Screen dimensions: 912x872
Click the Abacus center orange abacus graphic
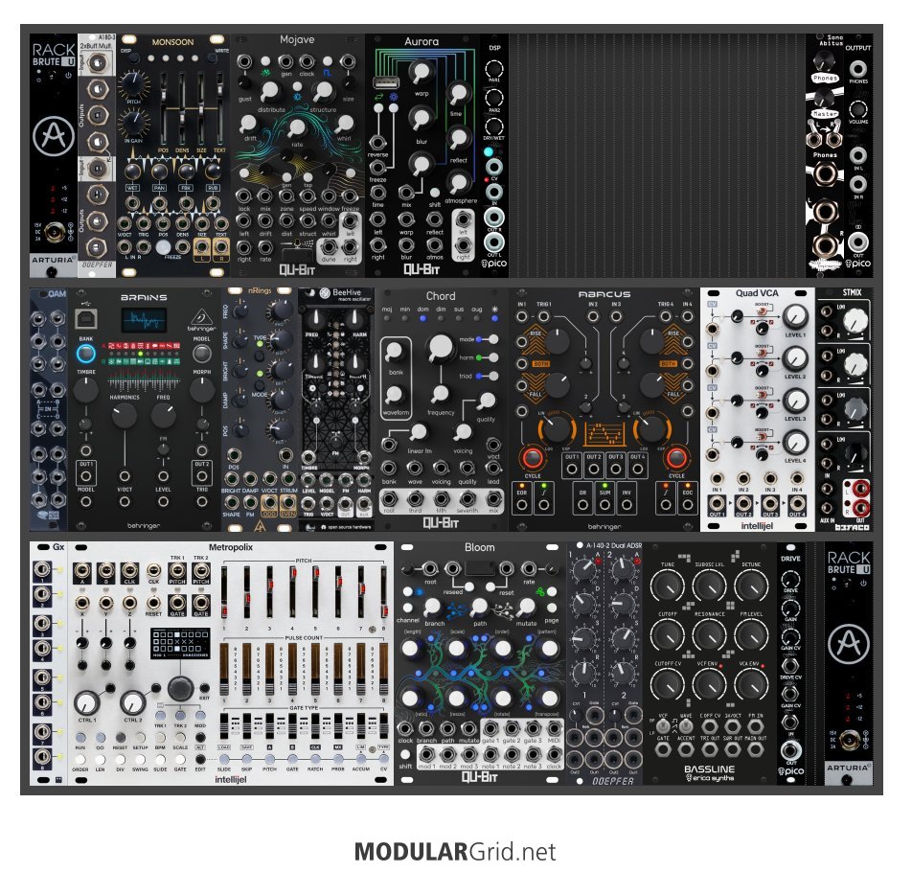[604, 433]
